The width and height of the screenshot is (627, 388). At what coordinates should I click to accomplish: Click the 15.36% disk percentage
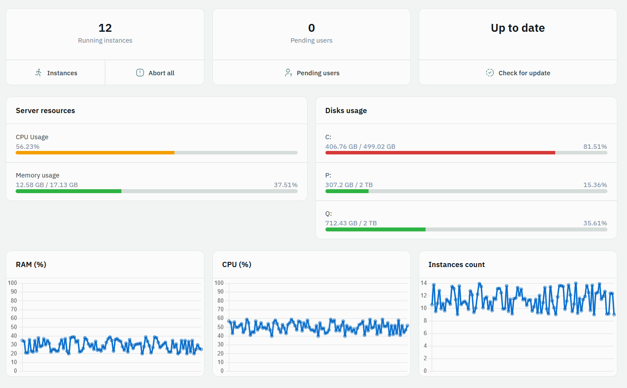tap(595, 185)
